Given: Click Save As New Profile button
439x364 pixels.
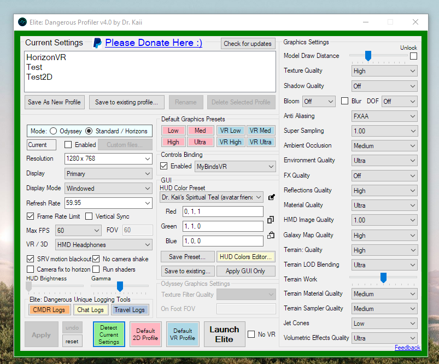Looking at the screenshot, I should [54, 102].
